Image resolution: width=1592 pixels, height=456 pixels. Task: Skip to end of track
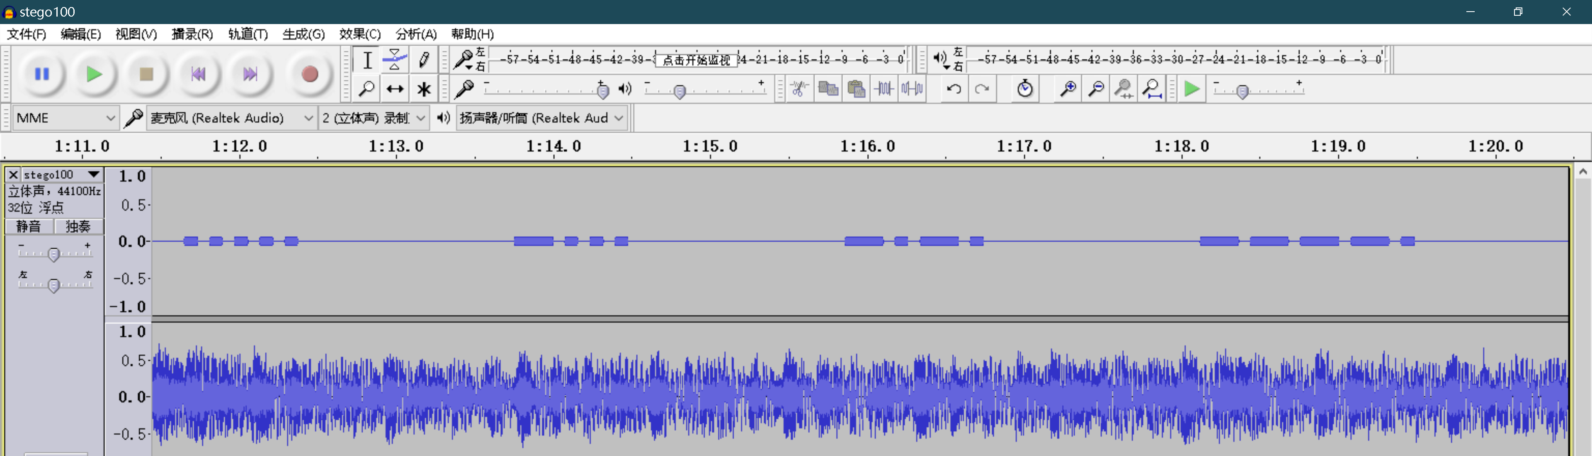250,74
